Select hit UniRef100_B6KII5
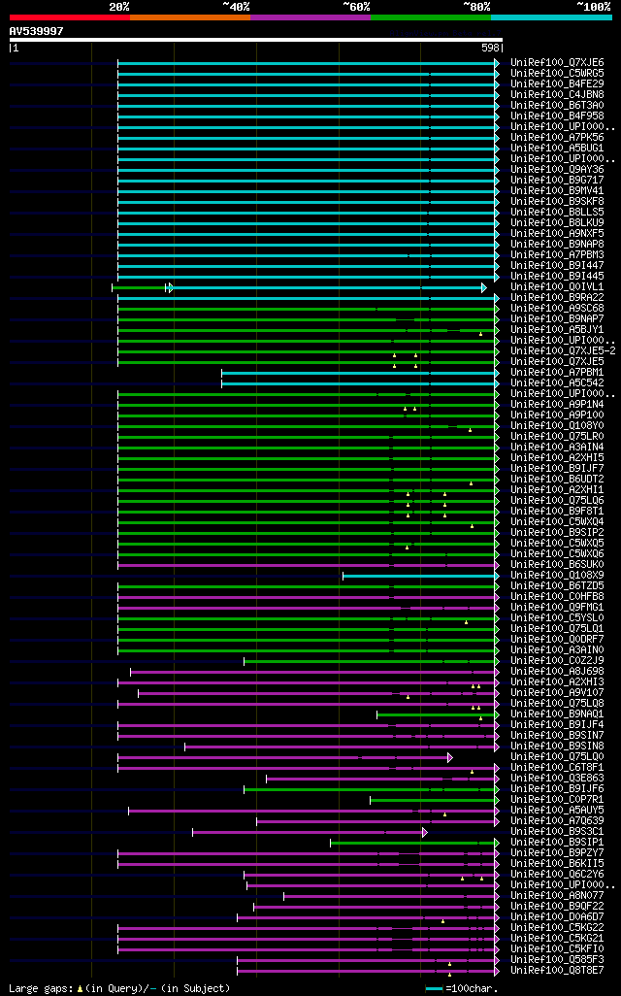The width and height of the screenshot is (621, 996). tap(558, 864)
